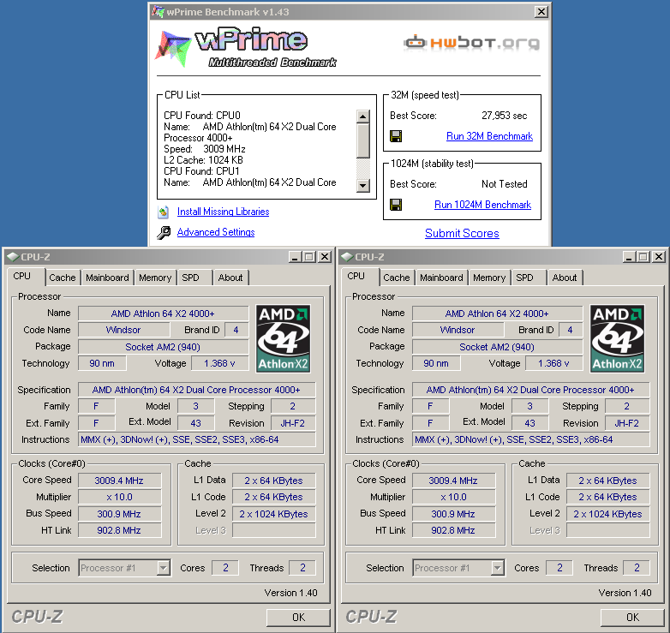Click Multiplier value x 10.0 in left CPU-Z

120,497
